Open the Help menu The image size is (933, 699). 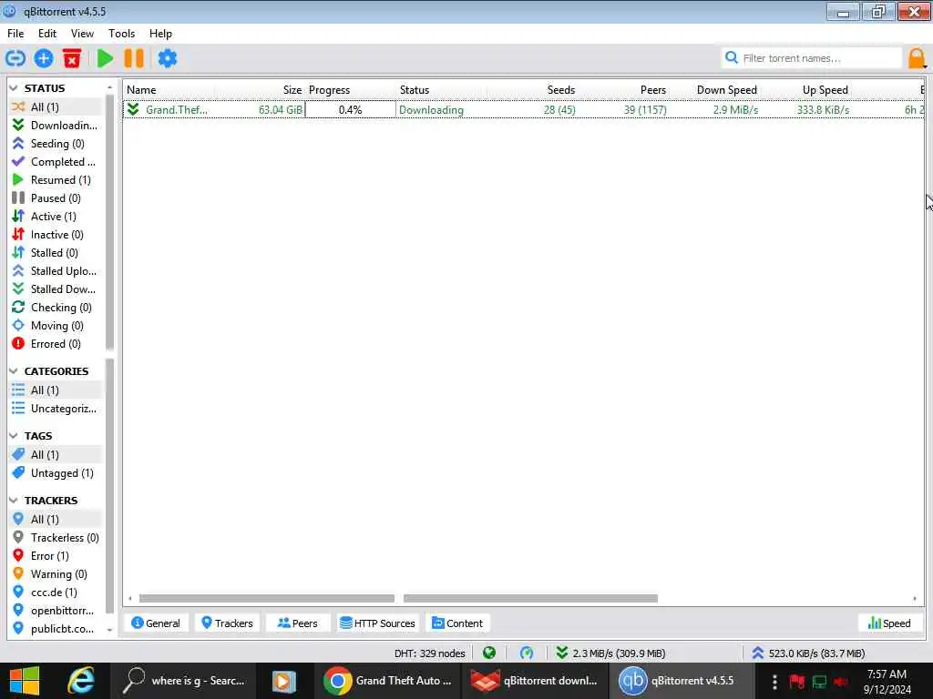(160, 34)
